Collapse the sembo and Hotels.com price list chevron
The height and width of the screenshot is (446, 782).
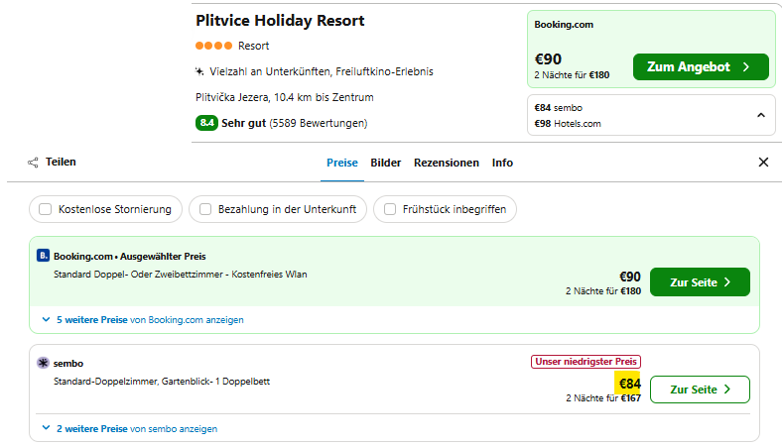tap(761, 115)
